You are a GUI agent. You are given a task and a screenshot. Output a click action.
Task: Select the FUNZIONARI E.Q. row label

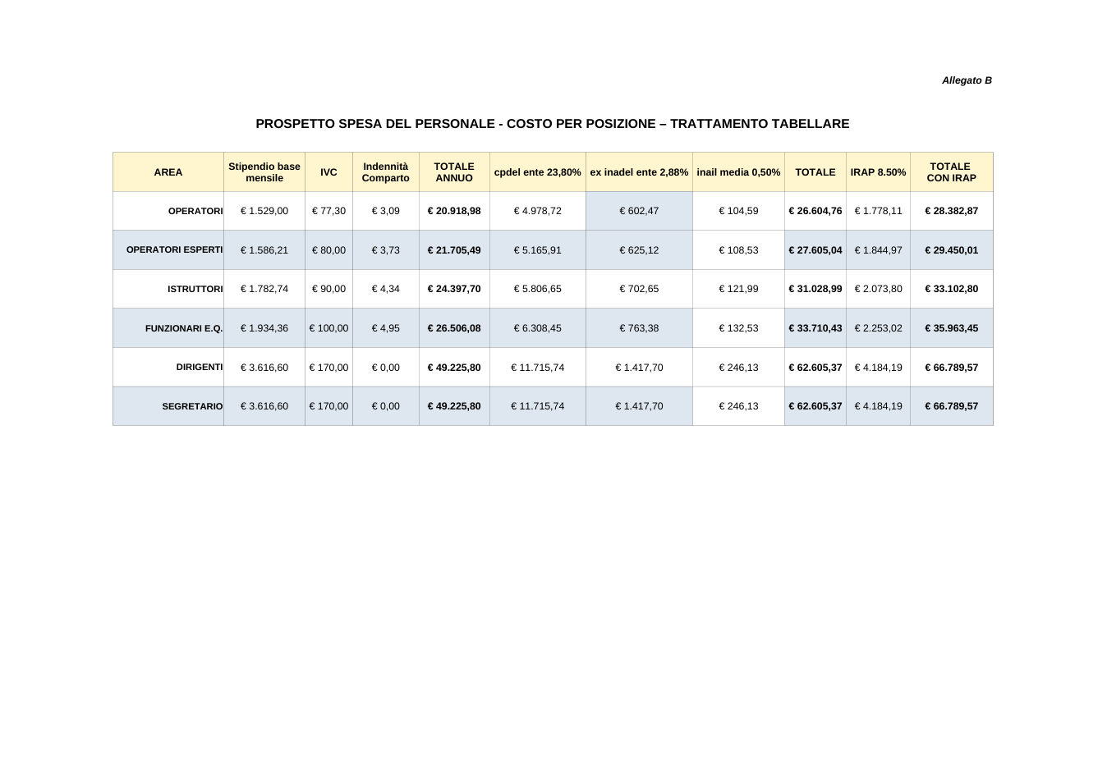pos(184,328)
